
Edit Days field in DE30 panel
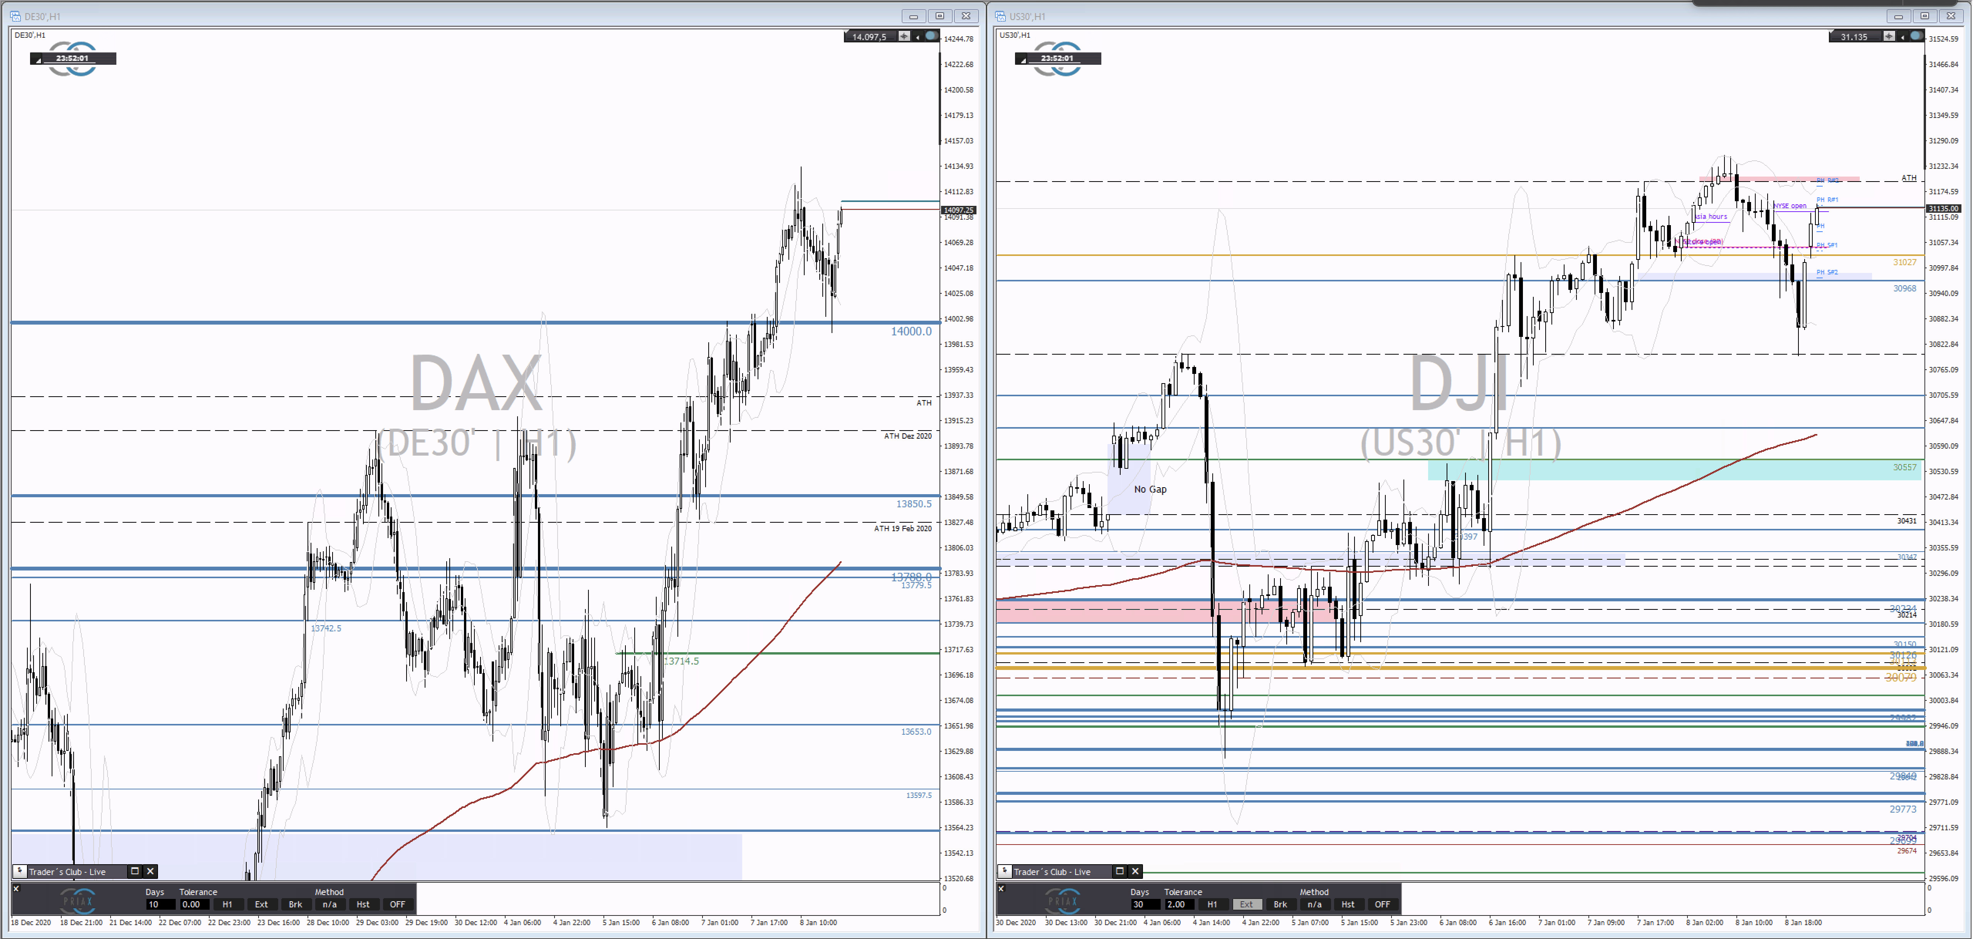pyautogui.click(x=160, y=905)
